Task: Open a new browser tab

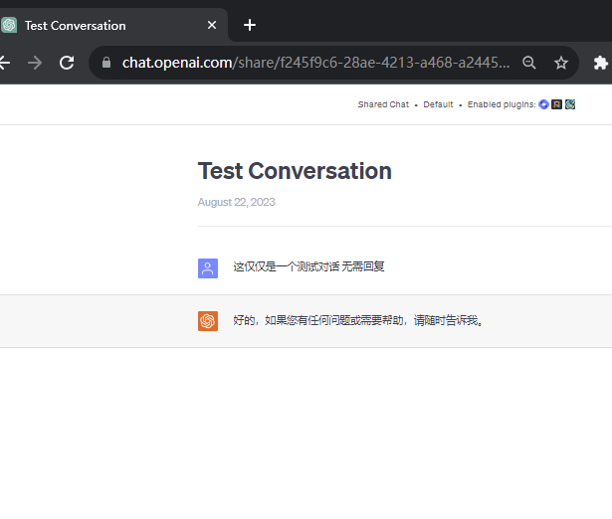Action: coord(250,25)
